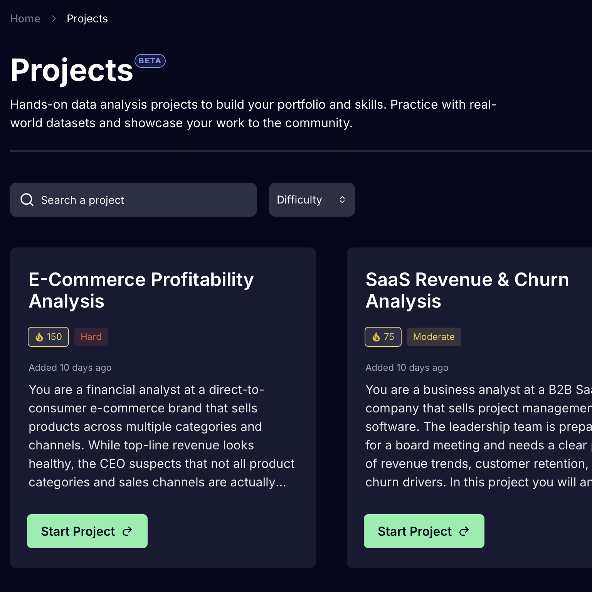Click the breadcrumb chevron separator
Image resolution: width=592 pixels, height=592 pixels.
pyautogui.click(x=54, y=18)
